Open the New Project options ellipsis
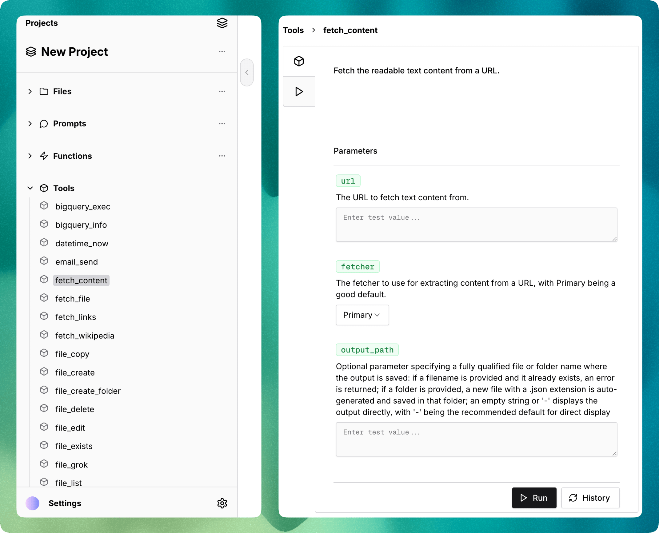This screenshot has width=659, height=533. (x=222, y=52)
